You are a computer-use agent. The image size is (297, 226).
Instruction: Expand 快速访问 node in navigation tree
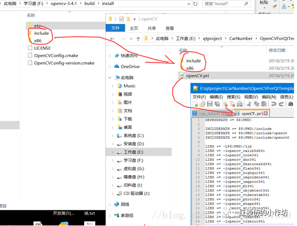click(110, 56)
